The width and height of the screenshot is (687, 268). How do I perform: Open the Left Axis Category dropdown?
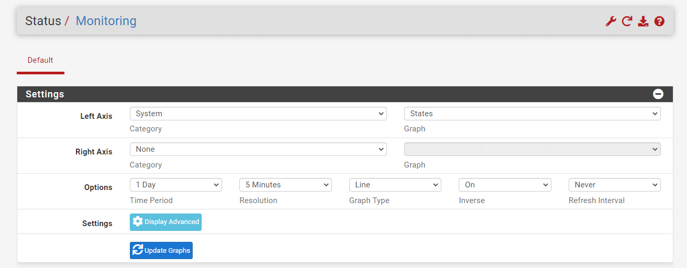[258, 114]
